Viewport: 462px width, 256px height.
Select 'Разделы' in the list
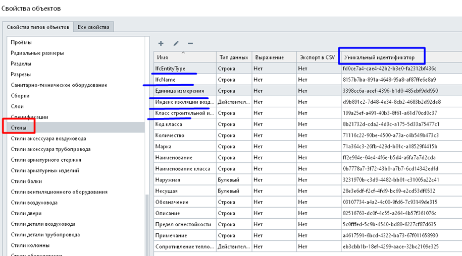click(76, 63)
